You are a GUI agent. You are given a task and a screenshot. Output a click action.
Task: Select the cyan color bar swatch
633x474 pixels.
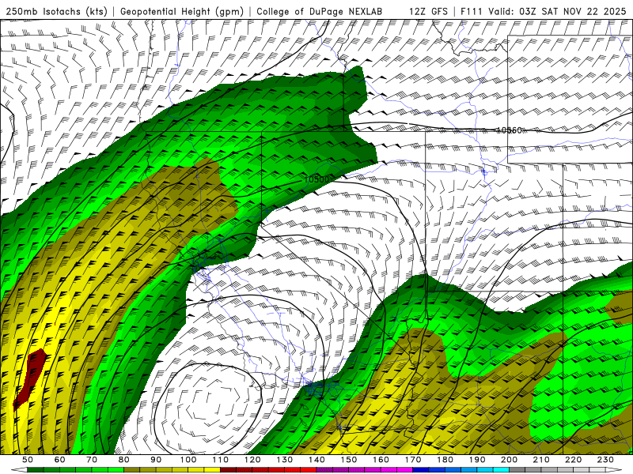point(501,468)
